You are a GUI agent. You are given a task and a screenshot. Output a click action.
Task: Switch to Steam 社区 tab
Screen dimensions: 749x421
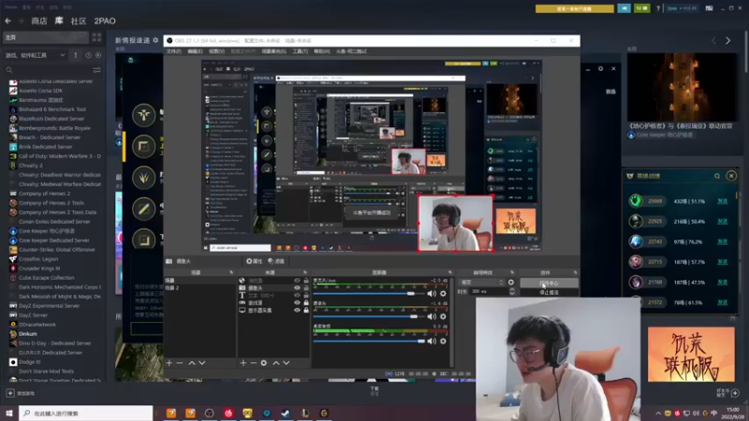coord(79,21)
